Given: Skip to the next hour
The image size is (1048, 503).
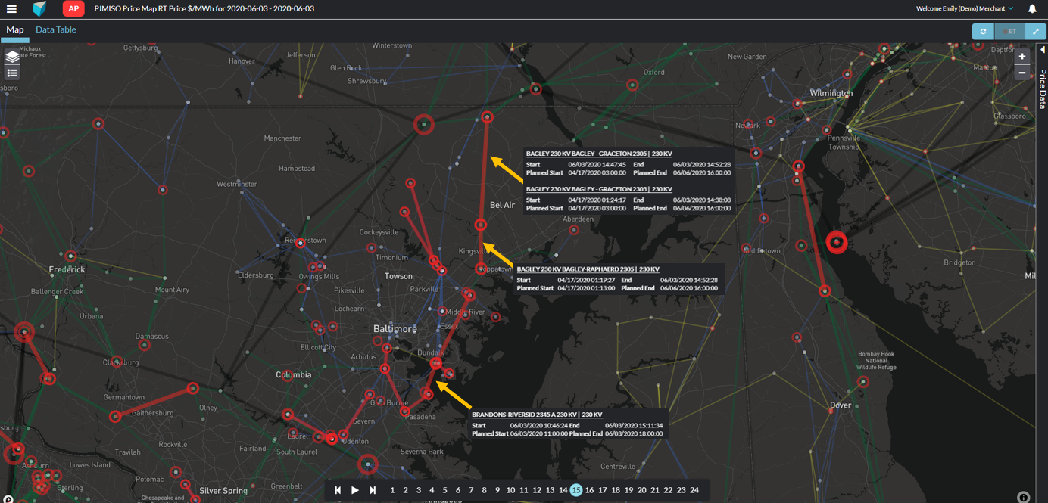Looking at the screenshot, I should 373,490.
